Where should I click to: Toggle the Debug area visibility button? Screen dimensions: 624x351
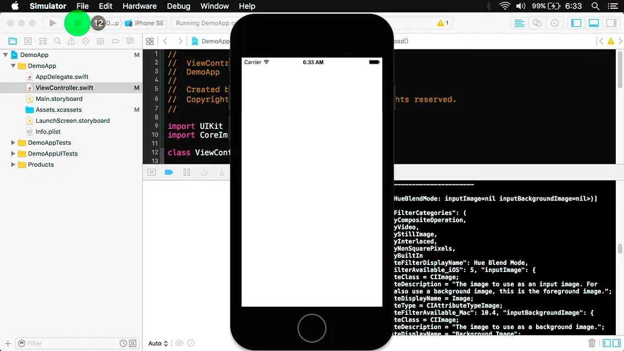(x=593, y=23)
